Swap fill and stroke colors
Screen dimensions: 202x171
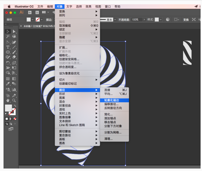tap(15, 106)
